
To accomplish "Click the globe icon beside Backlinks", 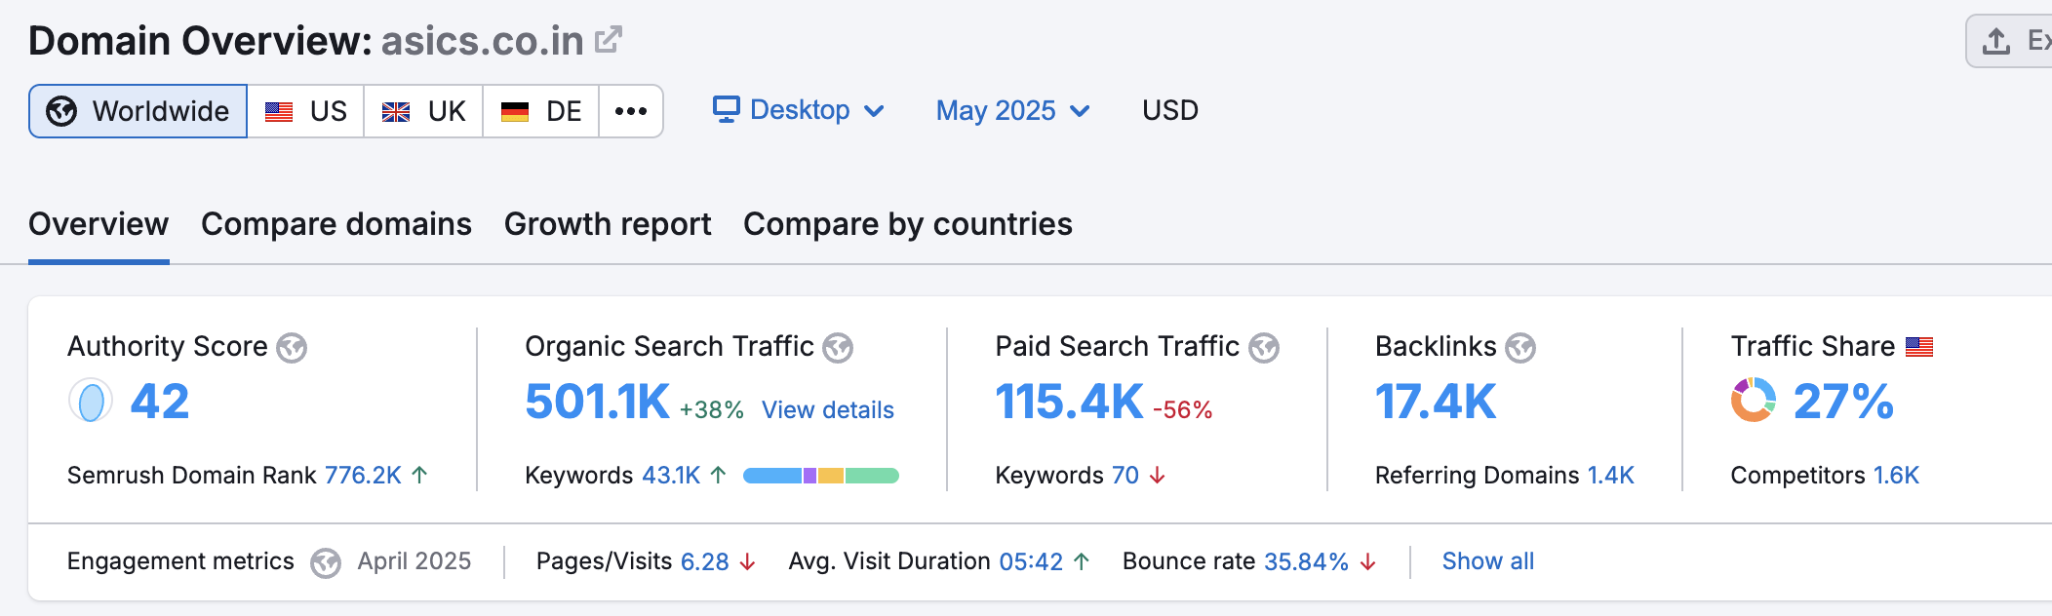I will 1520,348.
